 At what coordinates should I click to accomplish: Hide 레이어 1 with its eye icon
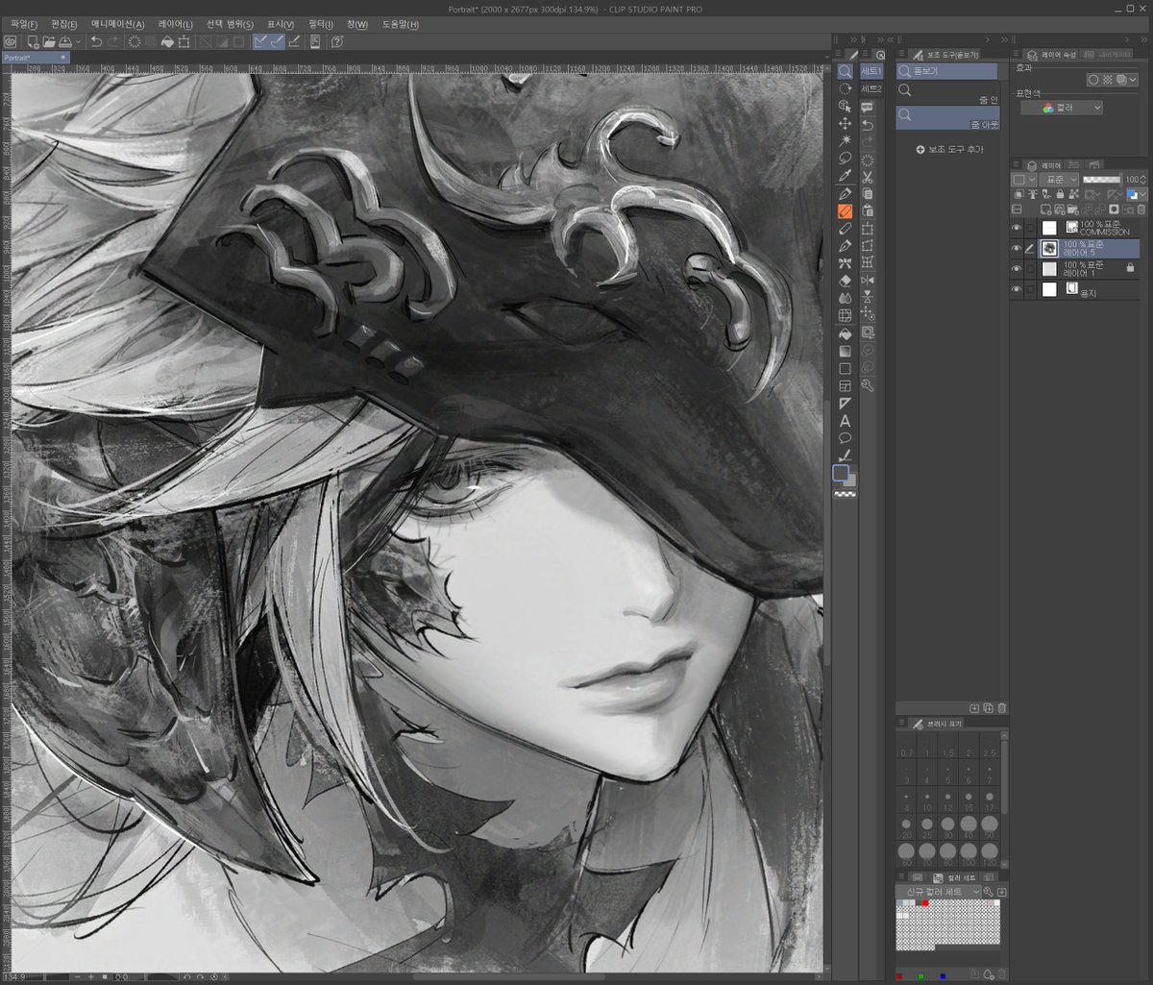[1017, 268]
